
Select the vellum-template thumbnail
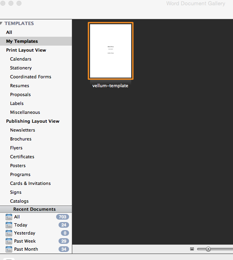pyautogui.click(x=111, y=51)
